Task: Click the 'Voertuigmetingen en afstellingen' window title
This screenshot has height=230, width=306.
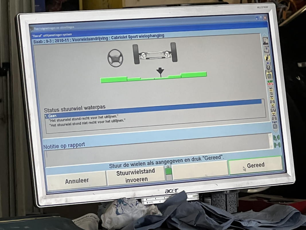Action: [x=54, y=28]
